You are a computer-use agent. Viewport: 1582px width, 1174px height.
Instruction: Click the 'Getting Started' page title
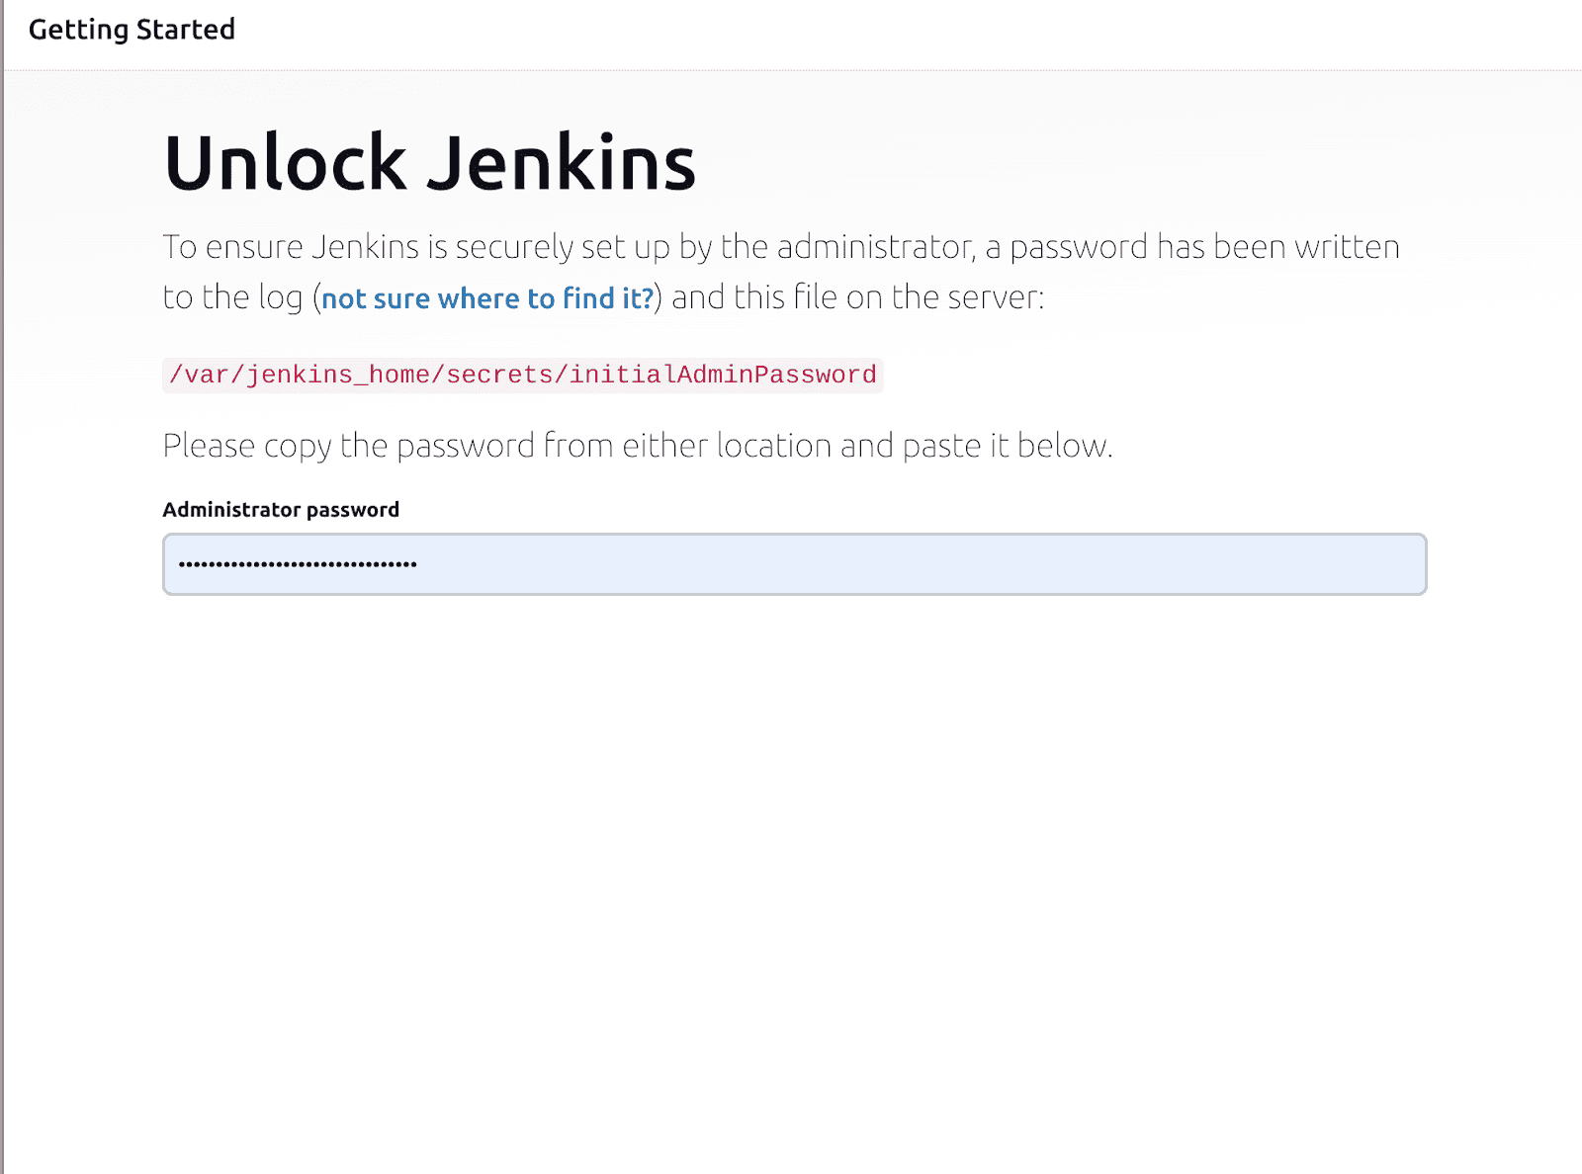(x=131, y=30)
